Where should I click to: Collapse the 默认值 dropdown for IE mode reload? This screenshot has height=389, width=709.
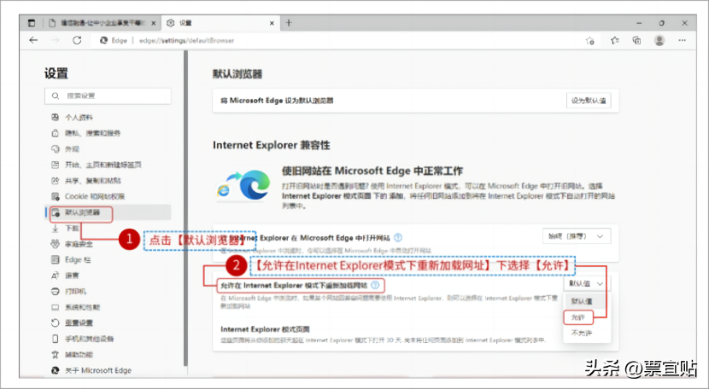point(587,284)
